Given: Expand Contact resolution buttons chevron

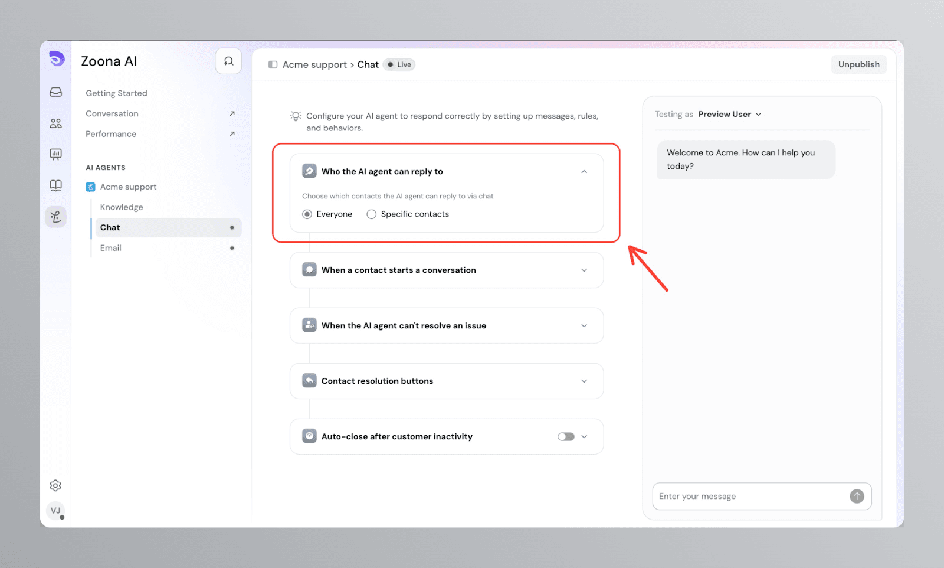Looking at the screenshot, I should click(x=584, y=381).
